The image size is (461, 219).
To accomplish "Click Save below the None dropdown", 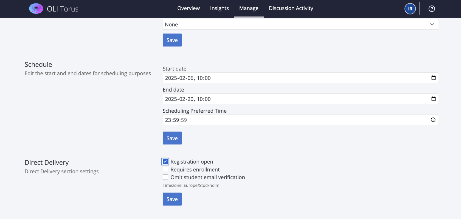I will pyautogui.click(x=172, y=40).
